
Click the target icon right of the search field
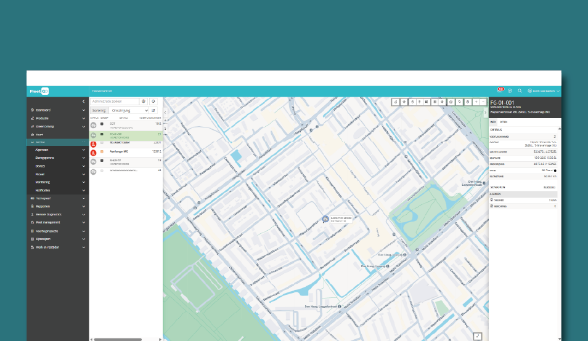click(x=153, y=102)
